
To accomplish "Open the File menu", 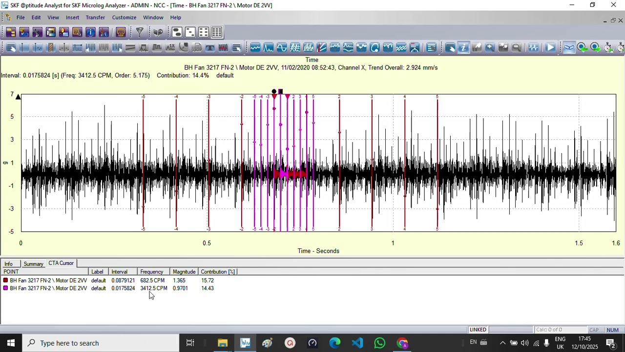I will click(x=21, y=18).
